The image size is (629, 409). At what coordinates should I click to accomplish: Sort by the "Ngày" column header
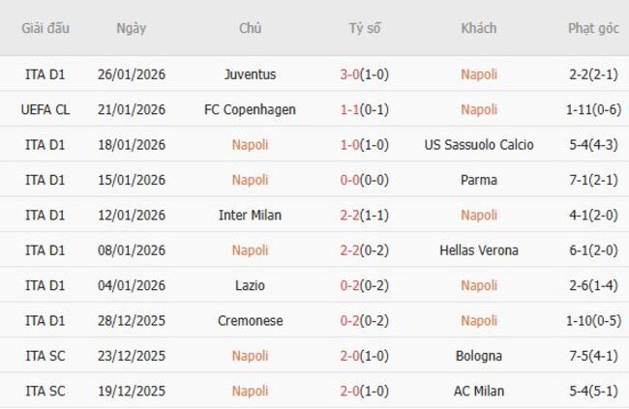(131, 28)
